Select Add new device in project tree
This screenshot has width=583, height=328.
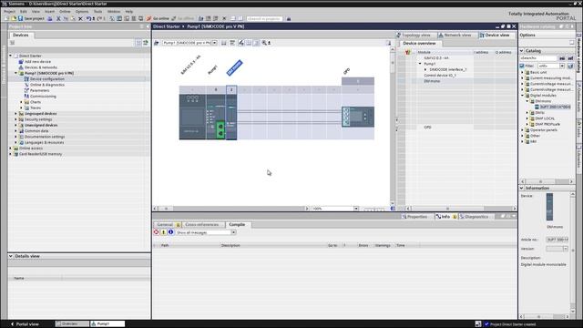tap(37, 62)
